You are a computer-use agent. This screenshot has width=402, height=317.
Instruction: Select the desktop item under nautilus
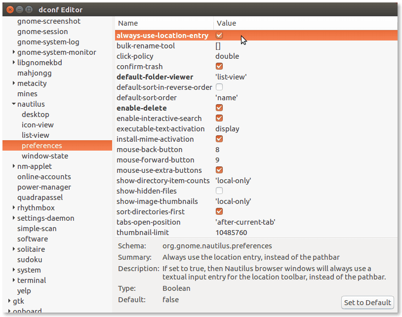pyautogui.click(x=36, y=114)
